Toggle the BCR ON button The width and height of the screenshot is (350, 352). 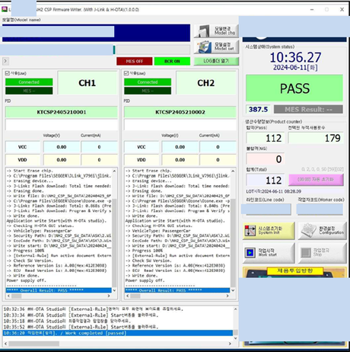pos(172,61)
